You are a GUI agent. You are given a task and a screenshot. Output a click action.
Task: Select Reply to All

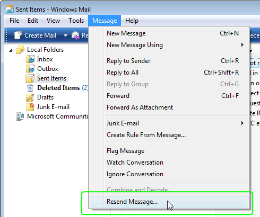169,73
